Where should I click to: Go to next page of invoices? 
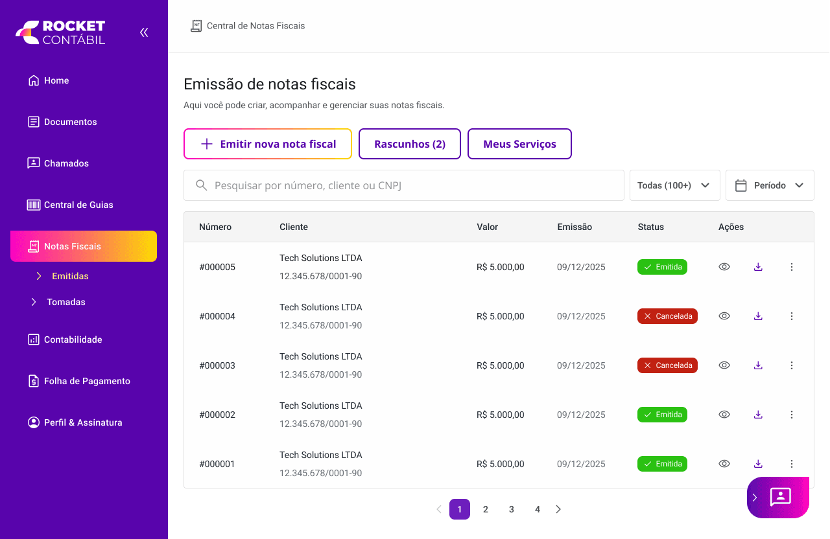point(558,509)
